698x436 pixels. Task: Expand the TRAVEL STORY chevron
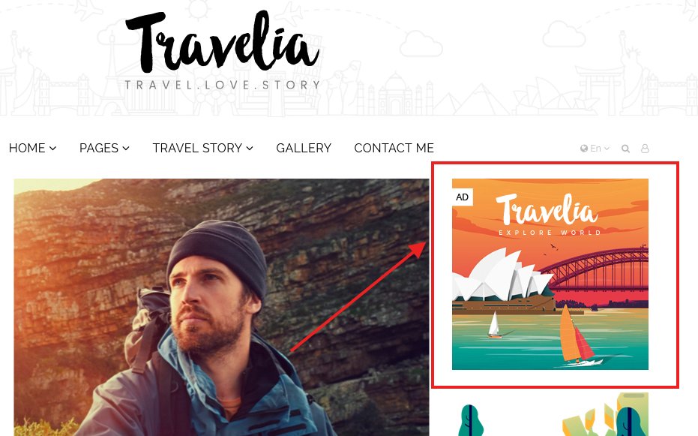coord(250,149)
